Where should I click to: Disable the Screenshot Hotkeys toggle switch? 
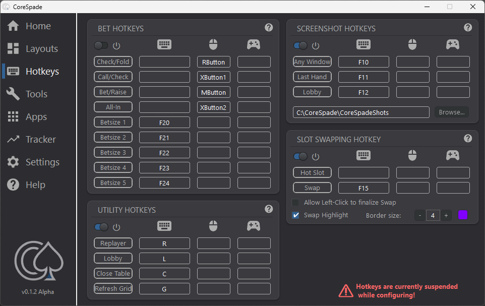300,45
